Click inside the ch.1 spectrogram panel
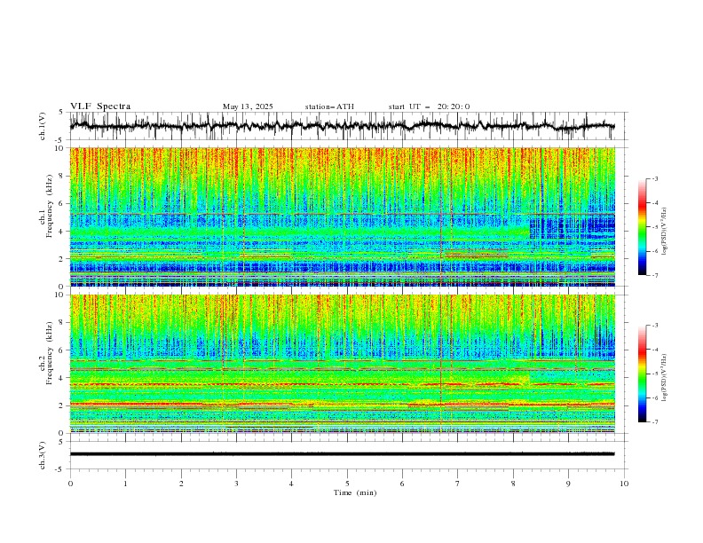 [342, 216]
